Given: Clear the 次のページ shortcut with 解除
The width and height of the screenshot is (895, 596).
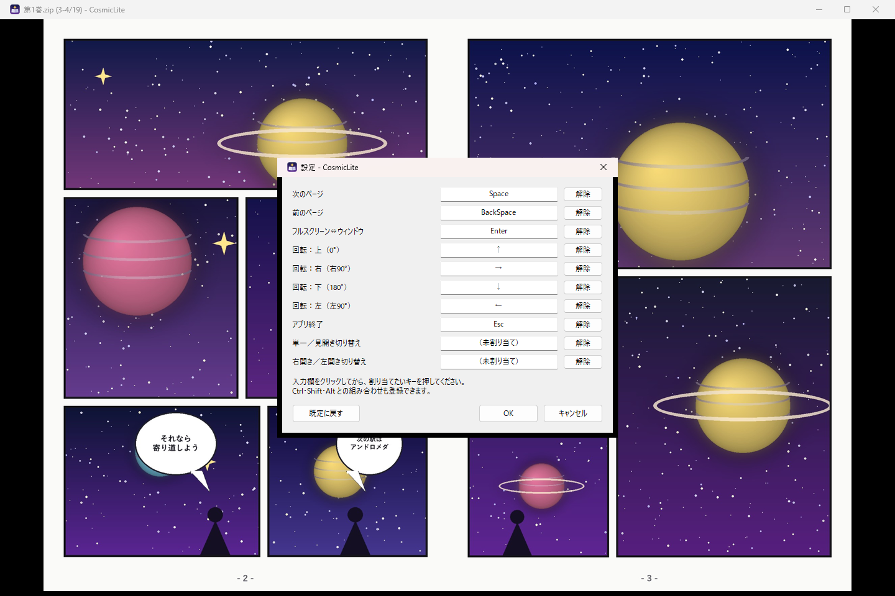Looking at the screenshot, I should coord(583,194).
